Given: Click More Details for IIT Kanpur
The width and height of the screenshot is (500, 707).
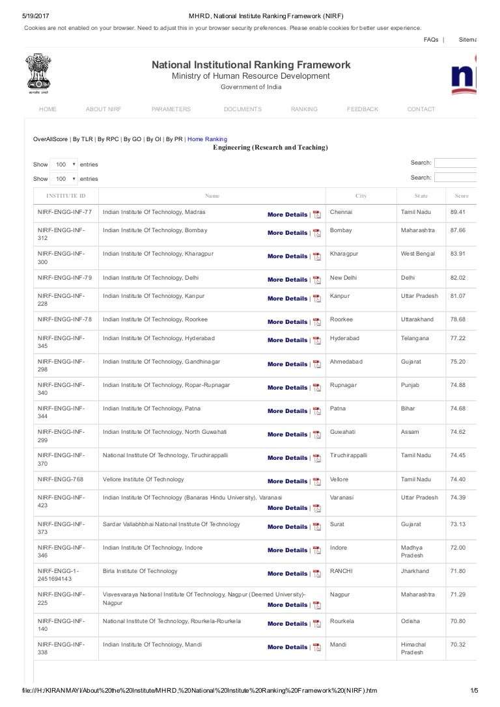Looking at the screenshot, I should pyautogui.click(x=287, y=299).
